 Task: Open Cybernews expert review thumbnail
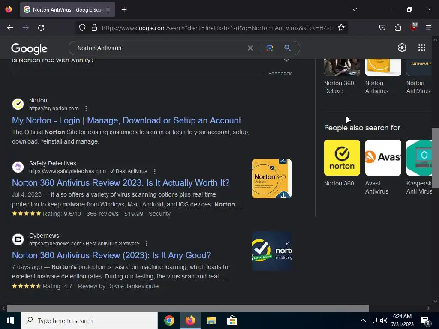pyautogui.click(x=271, y=251)
